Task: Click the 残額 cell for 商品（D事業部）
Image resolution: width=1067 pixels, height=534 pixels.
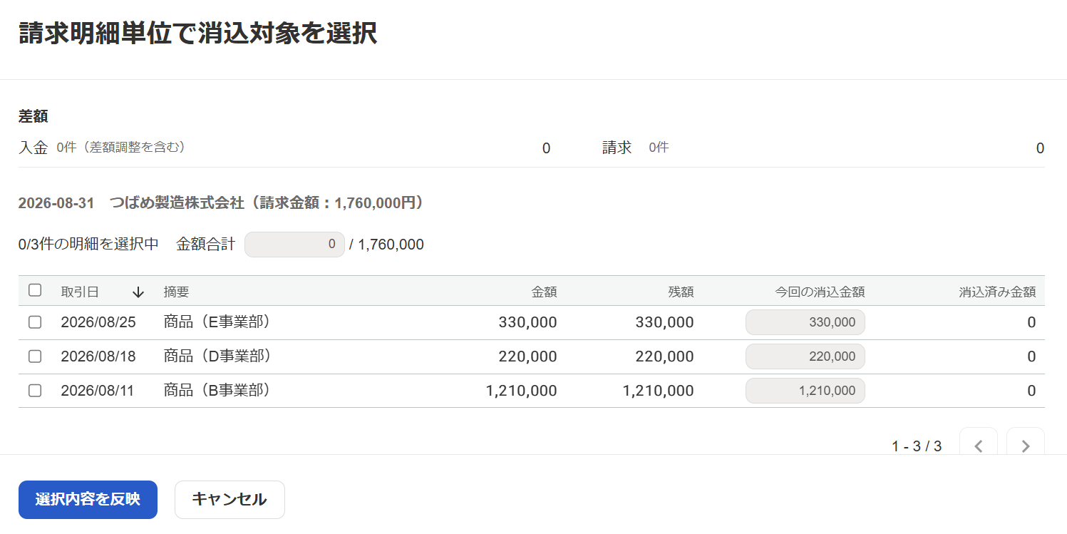Action: tap(664, 356)
